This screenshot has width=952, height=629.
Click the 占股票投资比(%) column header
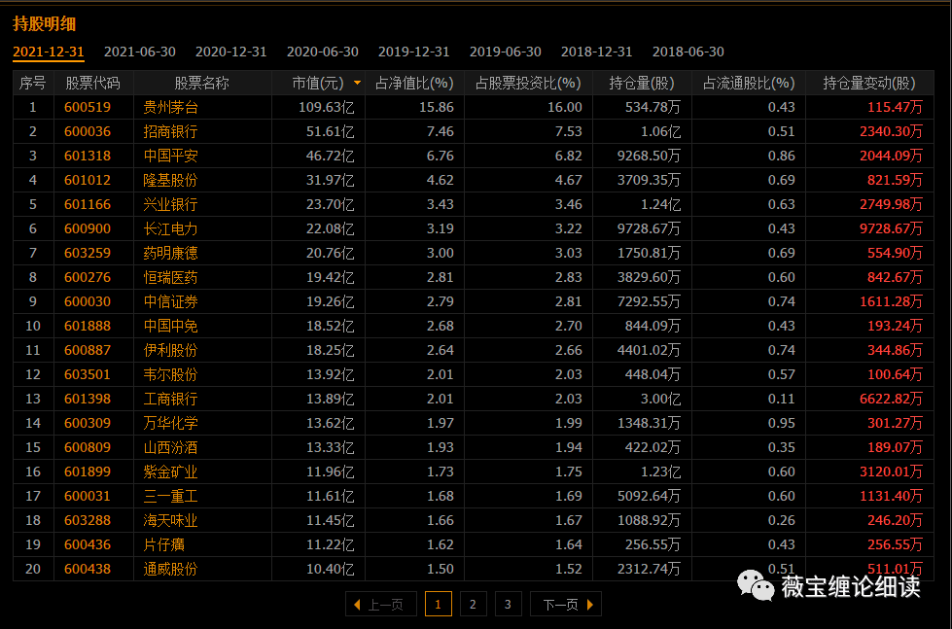coord(528,83)
